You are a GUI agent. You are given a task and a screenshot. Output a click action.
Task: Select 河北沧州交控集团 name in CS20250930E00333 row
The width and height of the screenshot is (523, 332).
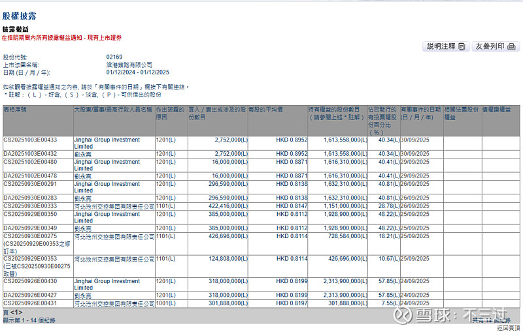114,207
